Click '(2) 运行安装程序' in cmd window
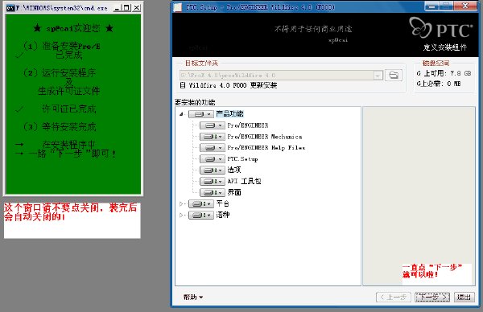This screenshot has width=483, height=312. [x=60, y=73]
